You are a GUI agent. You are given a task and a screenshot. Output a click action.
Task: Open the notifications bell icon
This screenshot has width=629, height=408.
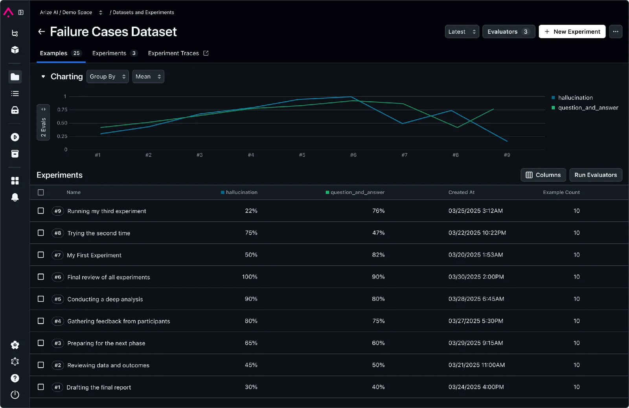coord(15,197)
